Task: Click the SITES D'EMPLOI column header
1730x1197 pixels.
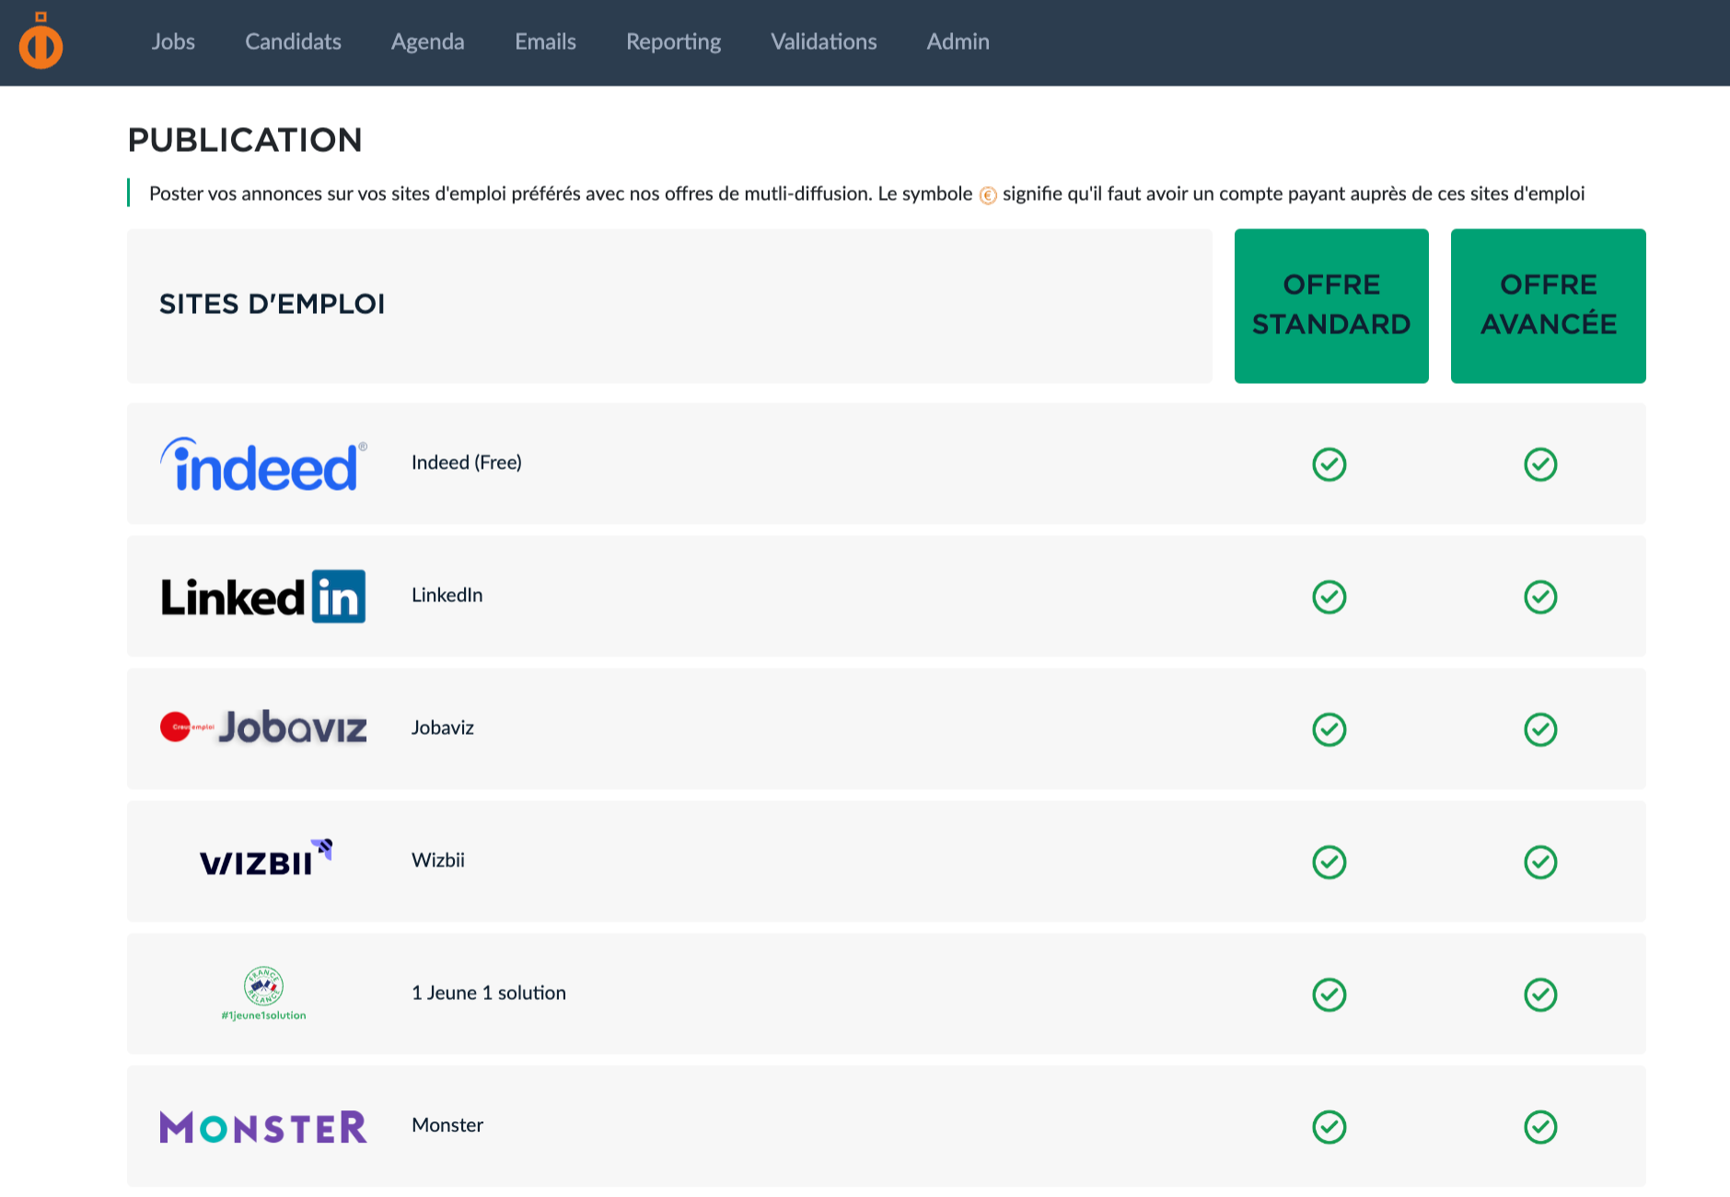Action: [x=273, y=304]
